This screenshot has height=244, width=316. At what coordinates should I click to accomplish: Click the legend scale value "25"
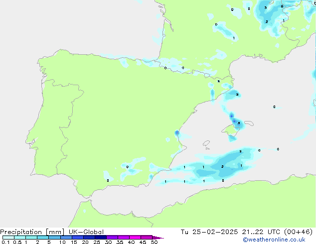click(x=97, y=242)
